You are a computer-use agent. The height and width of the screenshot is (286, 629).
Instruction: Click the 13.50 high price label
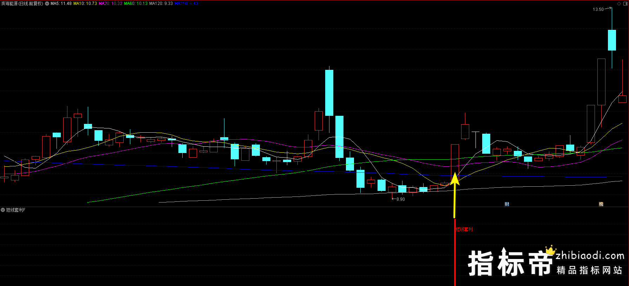click(x=598, y=9)
